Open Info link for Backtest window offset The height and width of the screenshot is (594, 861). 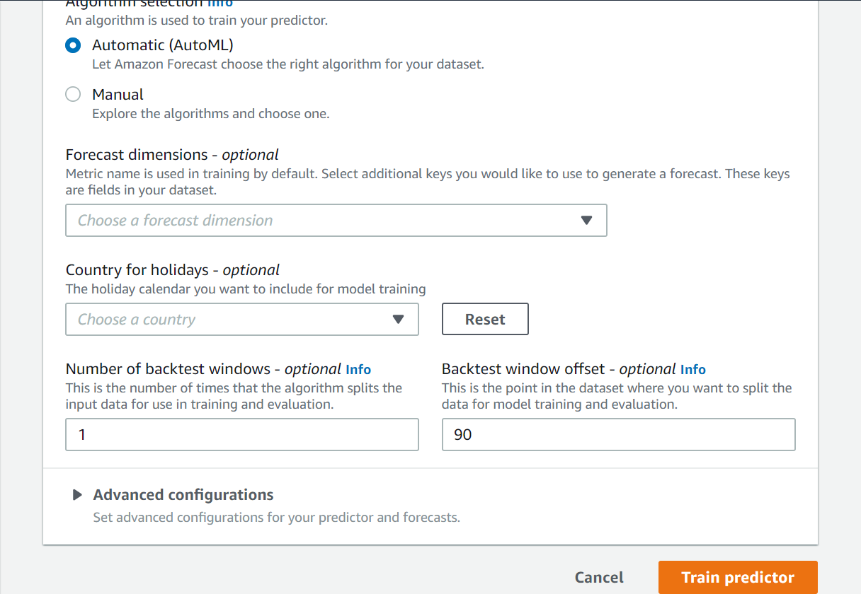[693, 369]
